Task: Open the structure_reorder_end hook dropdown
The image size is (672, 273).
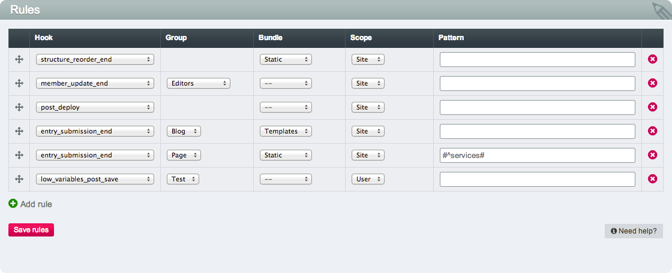Action: tap(95, 59)
